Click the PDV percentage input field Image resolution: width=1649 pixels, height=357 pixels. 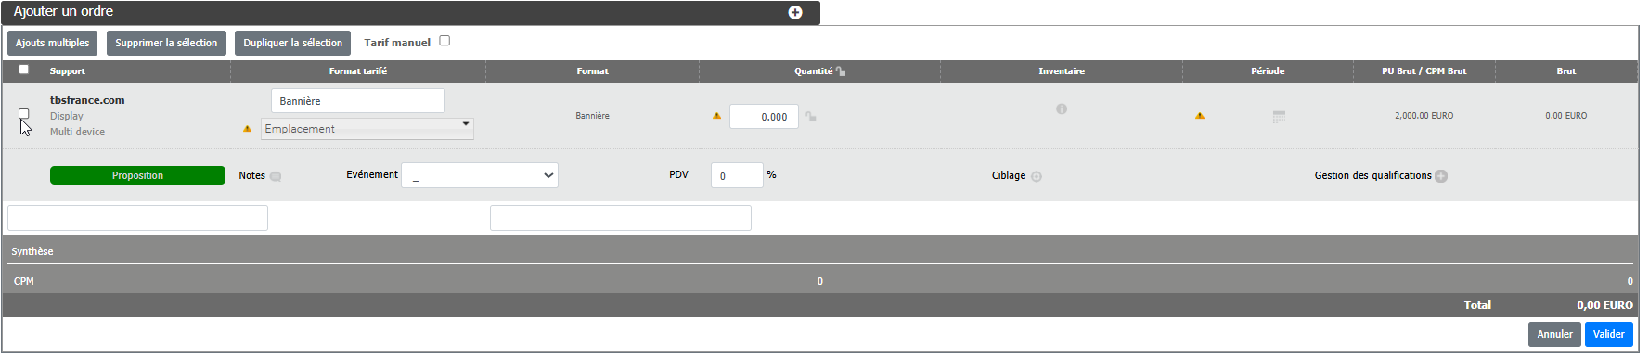pos(737,175)
